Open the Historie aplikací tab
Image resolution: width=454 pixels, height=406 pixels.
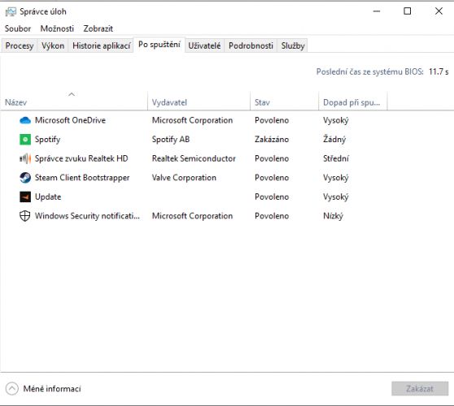tap(101, 45)
